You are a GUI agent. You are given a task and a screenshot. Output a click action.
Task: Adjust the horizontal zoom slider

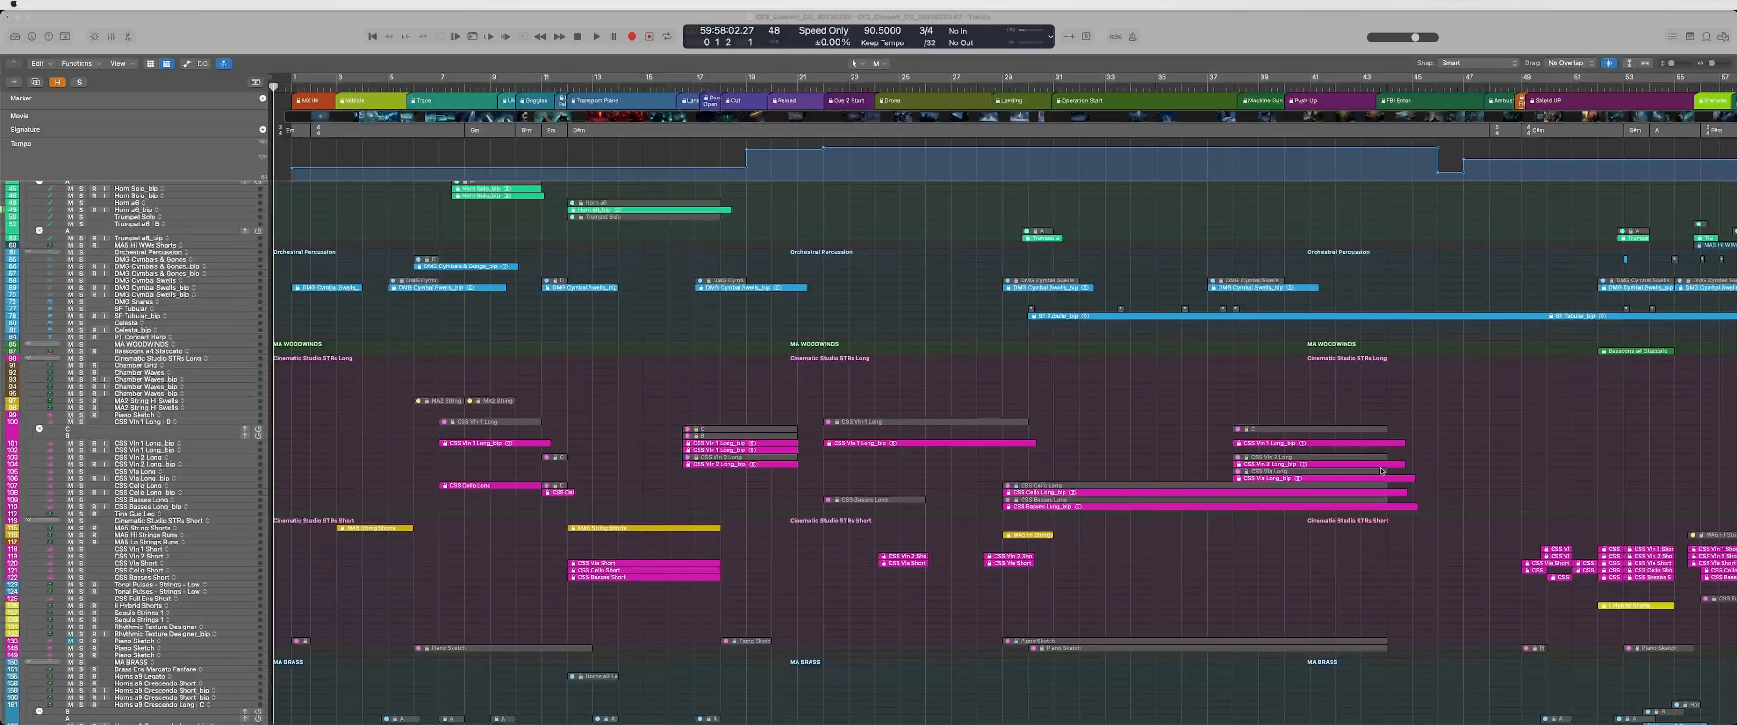[1715, 63]
